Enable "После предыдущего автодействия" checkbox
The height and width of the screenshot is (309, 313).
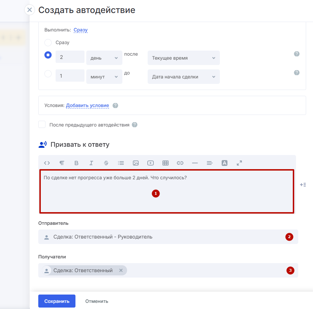42,125
